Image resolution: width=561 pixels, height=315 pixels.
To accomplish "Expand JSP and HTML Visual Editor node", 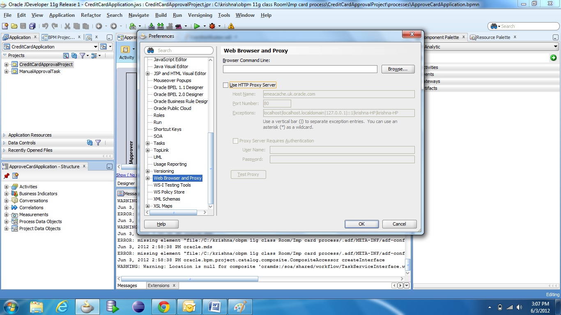I will (x=148, y=73).
